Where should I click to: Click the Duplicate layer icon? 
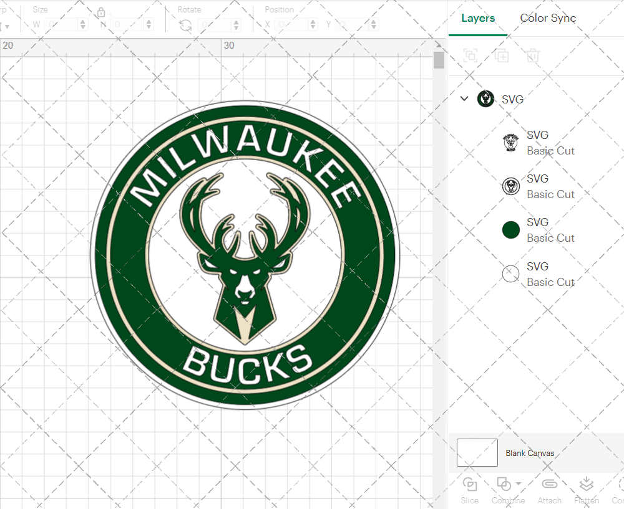[x=502, y=55]
